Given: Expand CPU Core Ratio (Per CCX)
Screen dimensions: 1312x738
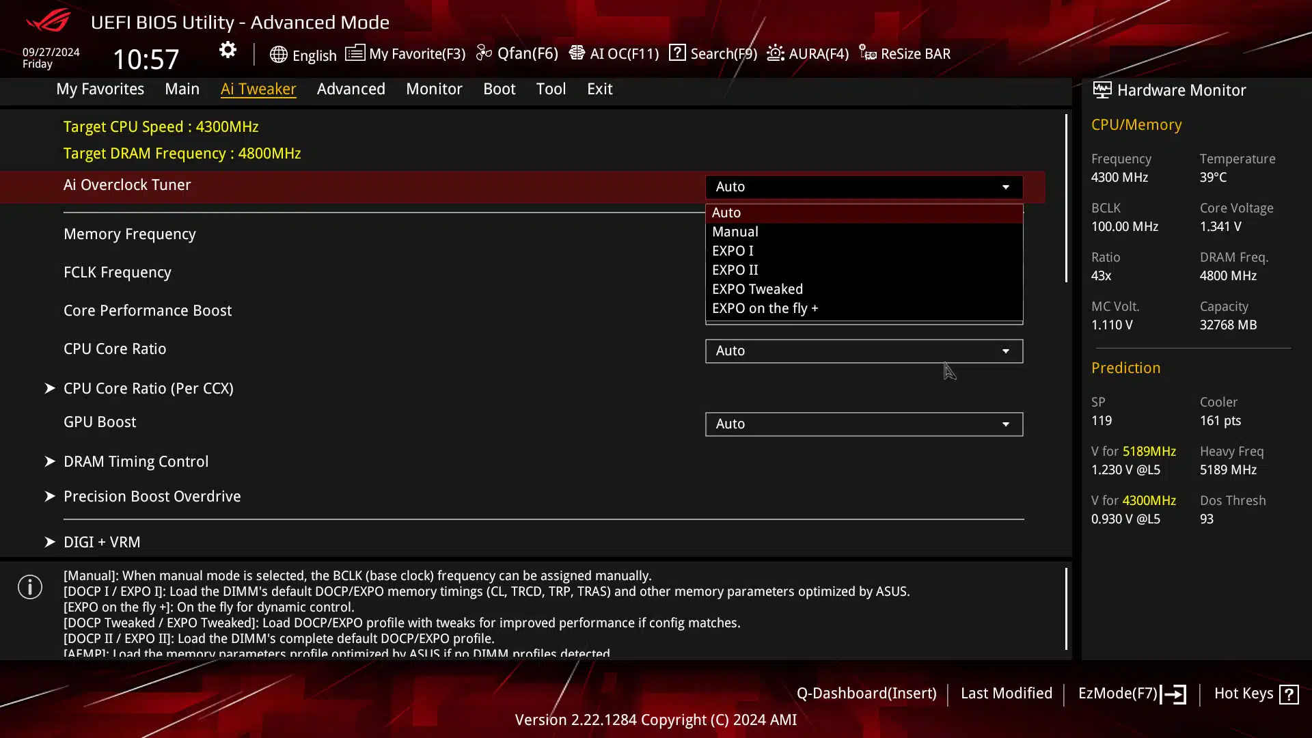Looking at the screenshot, I should tap(148, 388).
